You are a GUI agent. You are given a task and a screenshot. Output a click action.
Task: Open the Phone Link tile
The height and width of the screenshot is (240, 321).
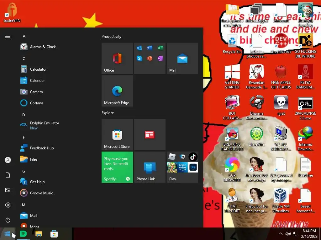pos(150,167)
